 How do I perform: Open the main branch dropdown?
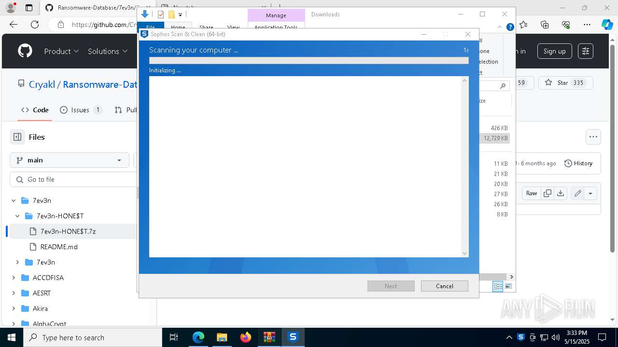point(70,160)
